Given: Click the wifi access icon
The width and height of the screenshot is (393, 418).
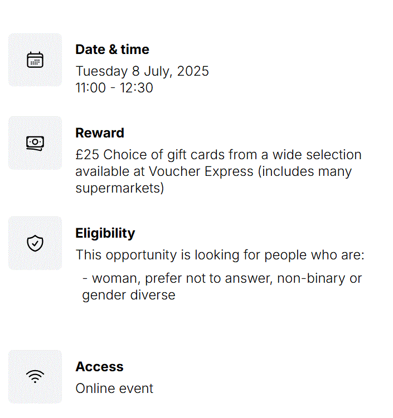Looking at the screenshot, I should click(x=35, y=376).
